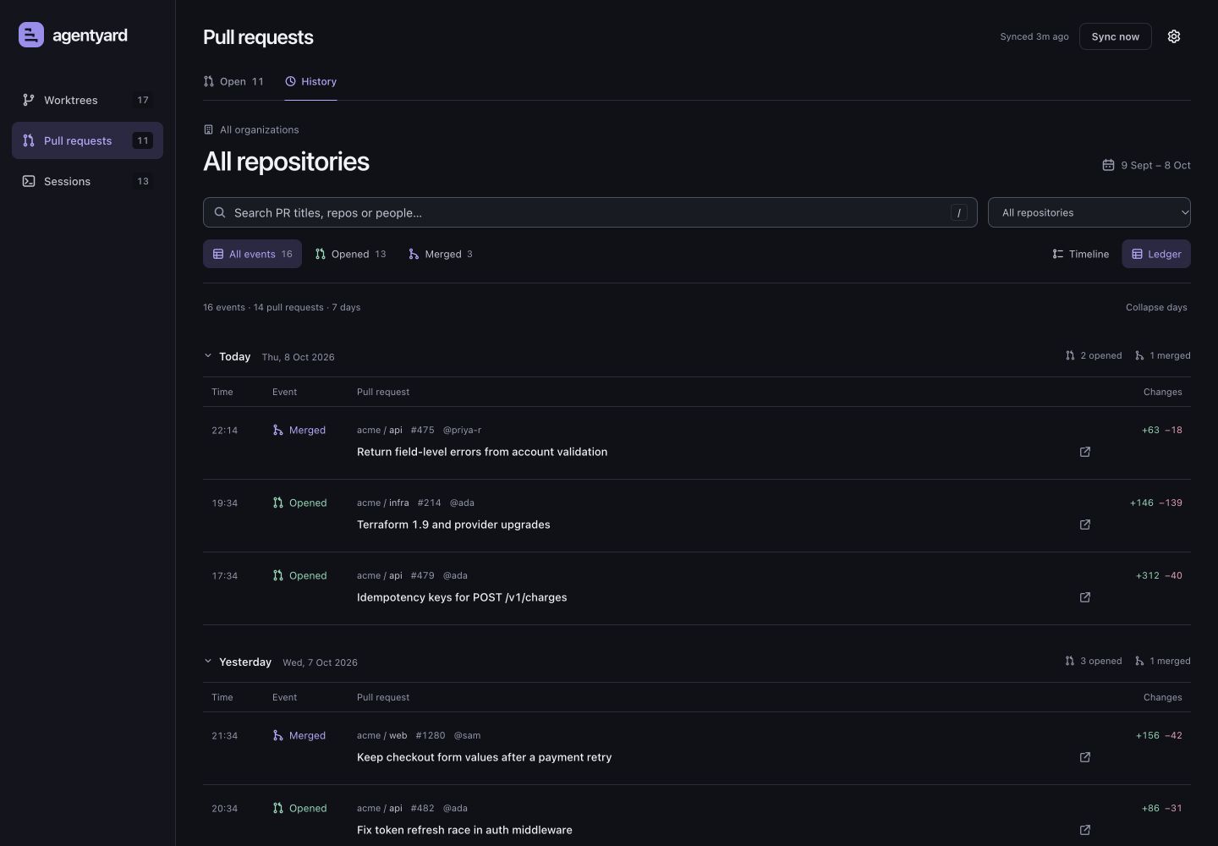Click the All organizations breadcrumb

[x=251, y=129]
